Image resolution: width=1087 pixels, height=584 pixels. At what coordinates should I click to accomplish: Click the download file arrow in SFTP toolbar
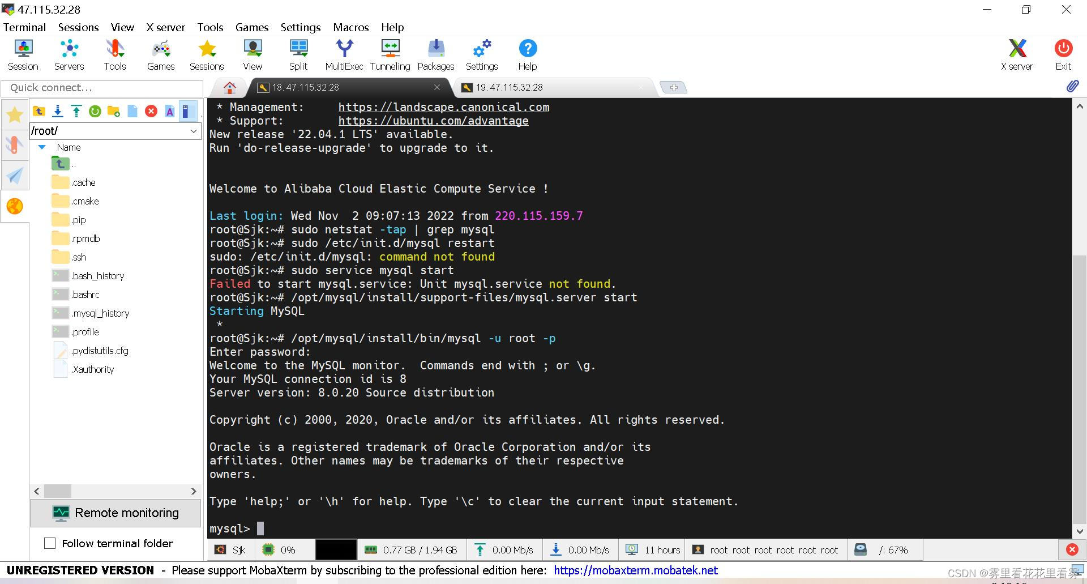58,111
